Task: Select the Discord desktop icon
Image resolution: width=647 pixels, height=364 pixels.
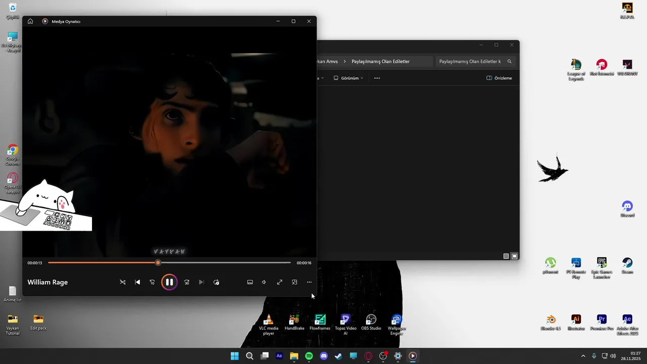Action: [627, 209]
